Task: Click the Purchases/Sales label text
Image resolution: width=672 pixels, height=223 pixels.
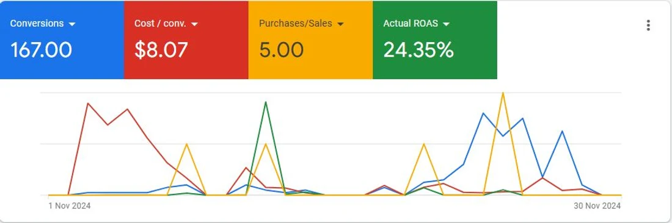Action: [x=296, y=24]
